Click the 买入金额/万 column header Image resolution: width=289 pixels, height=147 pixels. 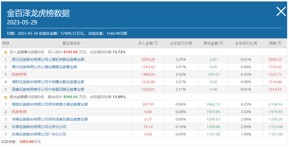(x=148, y=43)
